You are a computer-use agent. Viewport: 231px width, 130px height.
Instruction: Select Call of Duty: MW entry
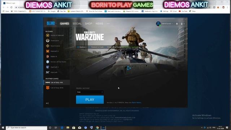(x=57, y=83)
